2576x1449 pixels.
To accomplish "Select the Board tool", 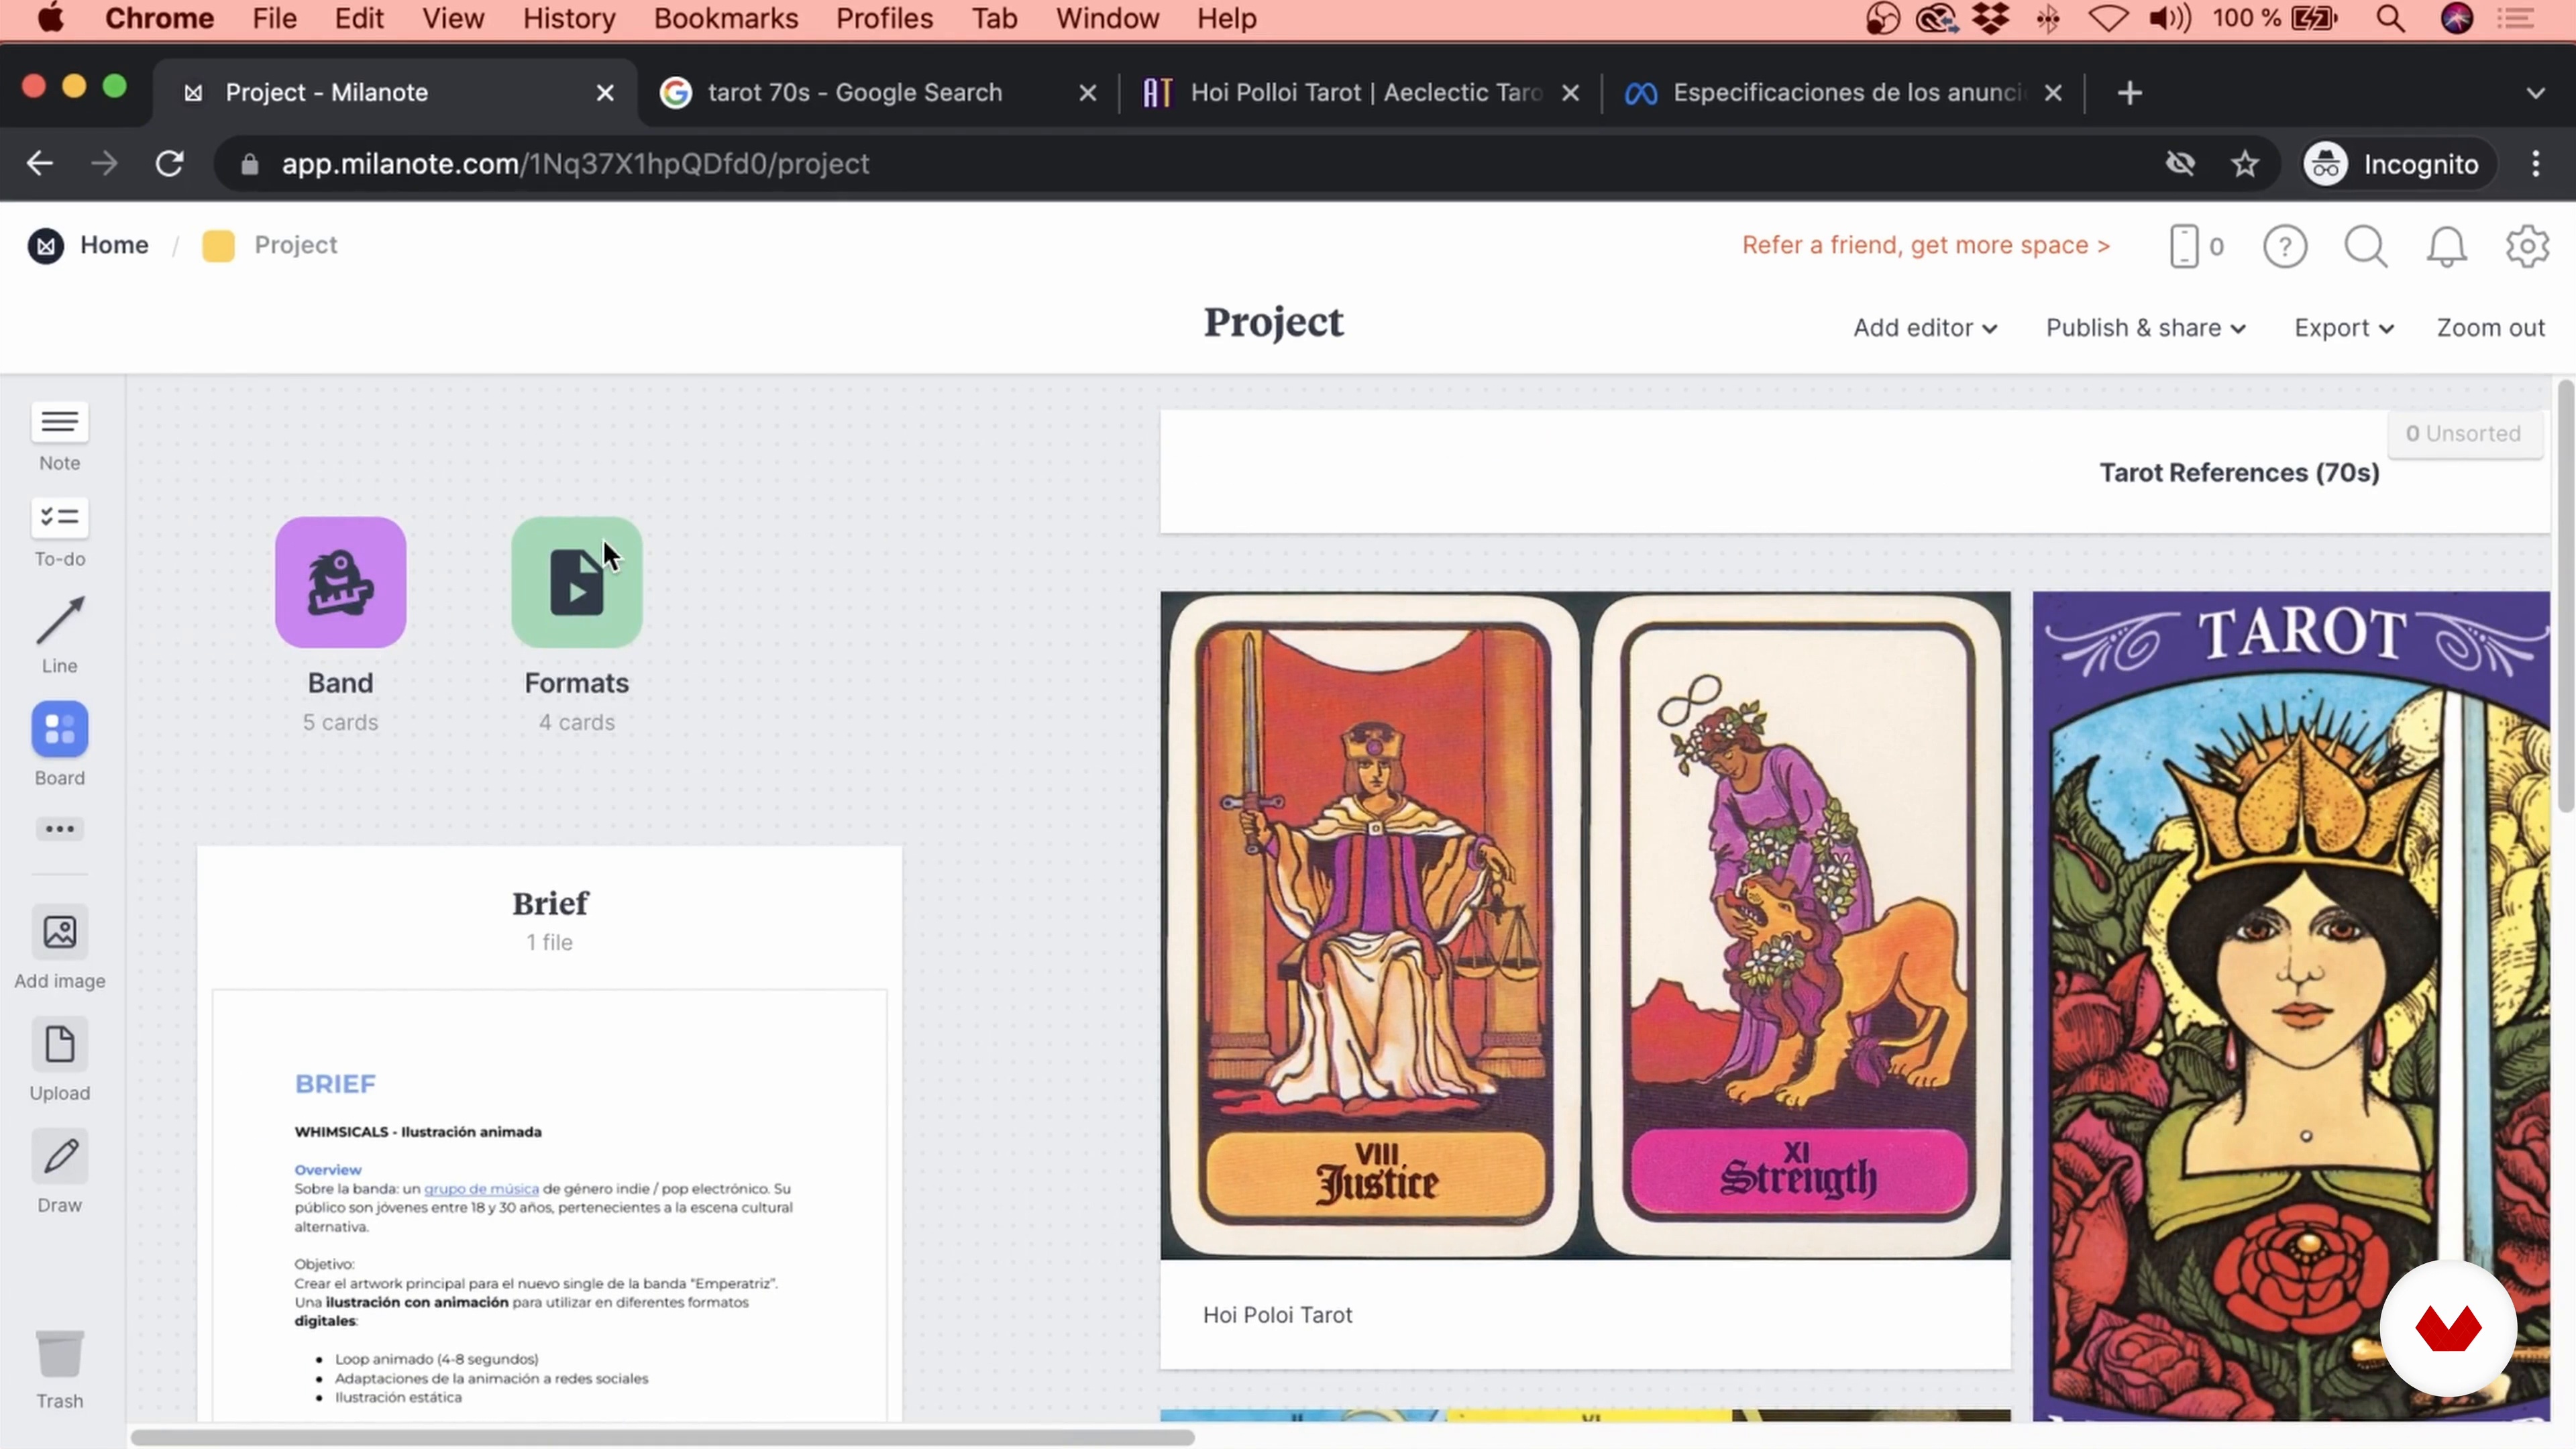I will pos(59,743).
